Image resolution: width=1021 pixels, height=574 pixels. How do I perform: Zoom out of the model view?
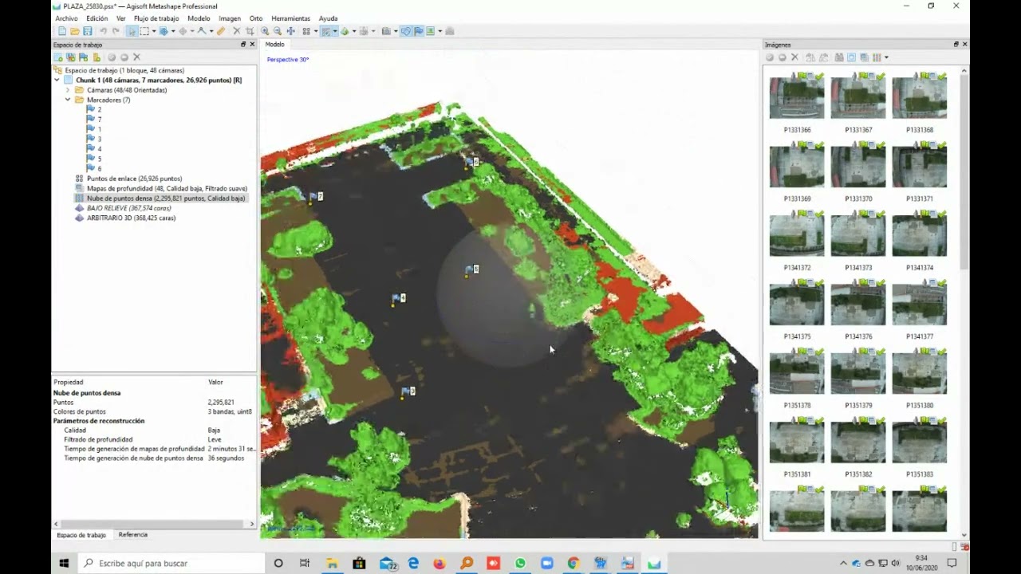(277, 31)
